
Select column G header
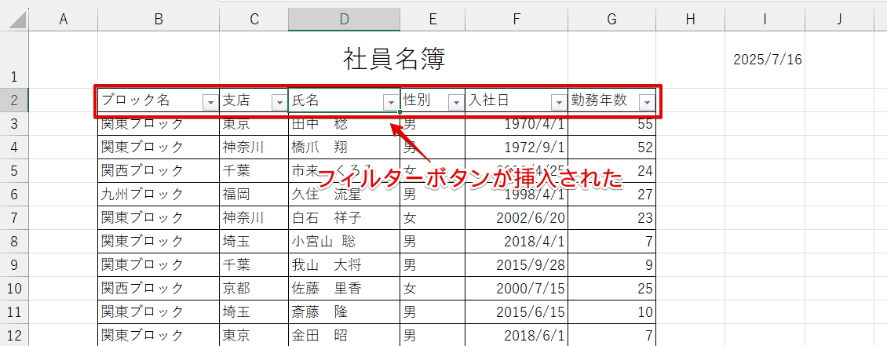612,20
